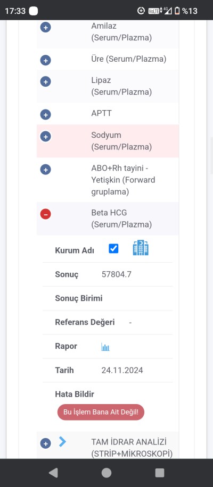
Task: Open the blue chevron beside TAM İDRAR ANALİZİ
Action: [62, 441]
